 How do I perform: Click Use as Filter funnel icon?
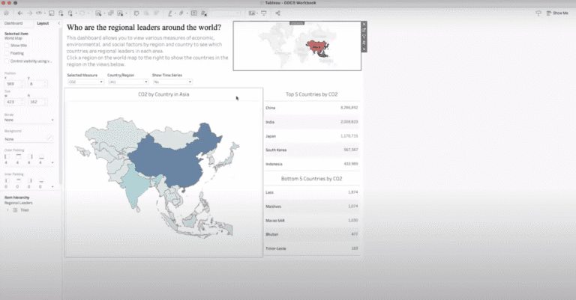point(364,37)
